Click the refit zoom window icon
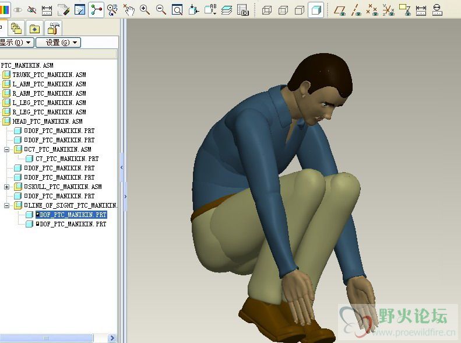 click(177, 10)
